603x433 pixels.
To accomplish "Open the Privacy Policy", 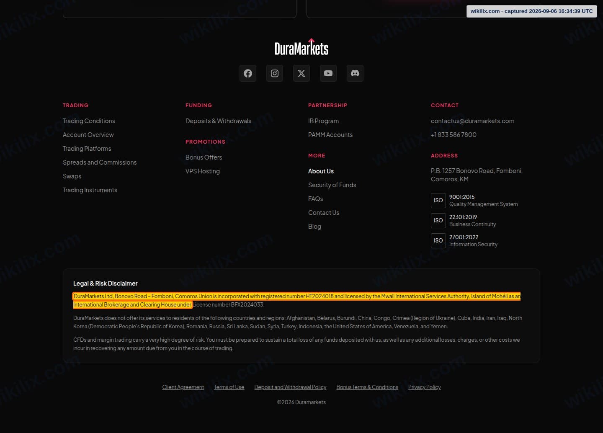I will (x=425, y=387).
